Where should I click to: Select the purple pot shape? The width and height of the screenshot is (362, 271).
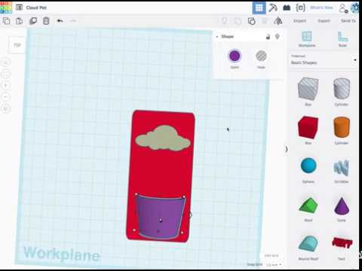click(x=161, y=216)
